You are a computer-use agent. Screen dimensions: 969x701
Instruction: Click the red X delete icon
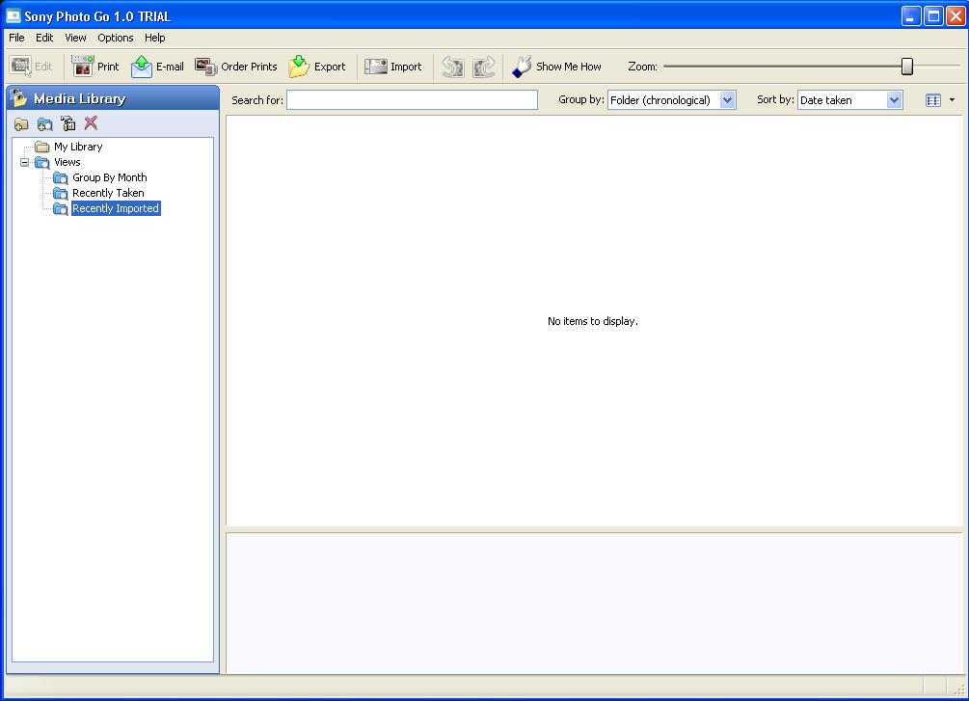[91, 123]
